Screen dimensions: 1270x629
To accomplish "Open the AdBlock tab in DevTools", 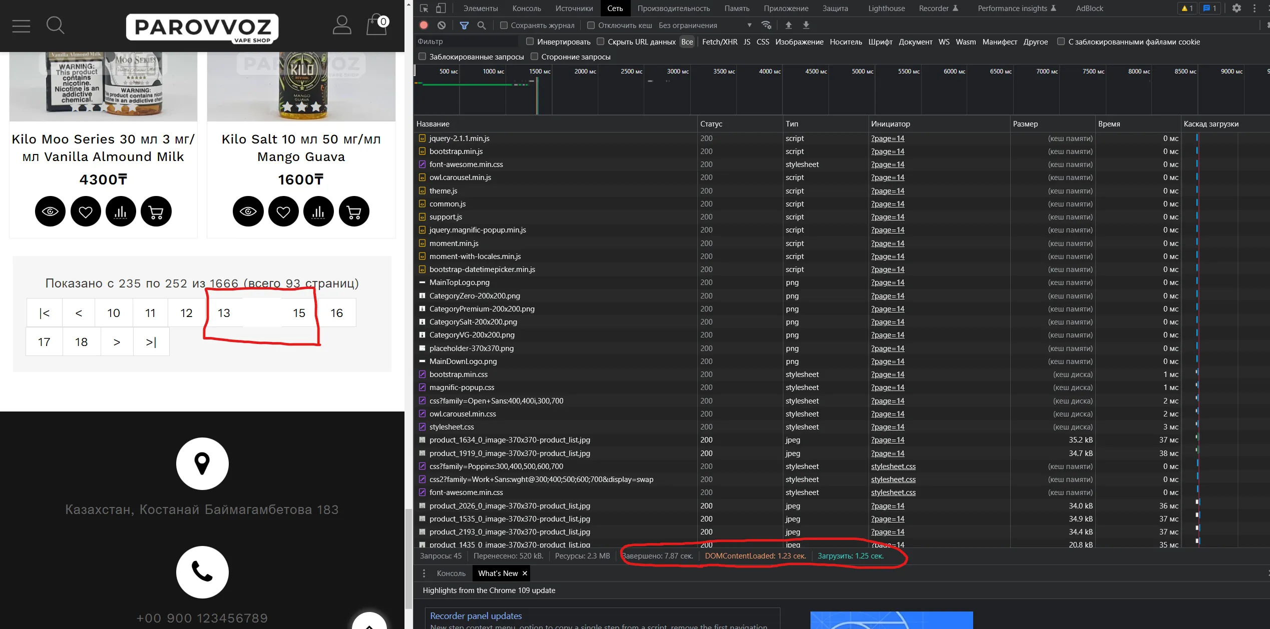I will (1089, 8).
